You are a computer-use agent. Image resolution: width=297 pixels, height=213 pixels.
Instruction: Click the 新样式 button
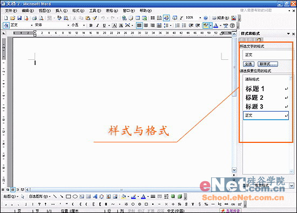coord(267,64)
